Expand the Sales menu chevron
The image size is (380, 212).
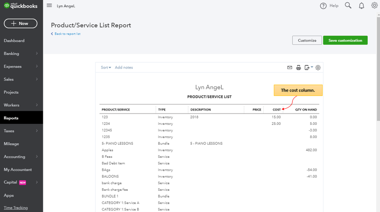point(37,79)
